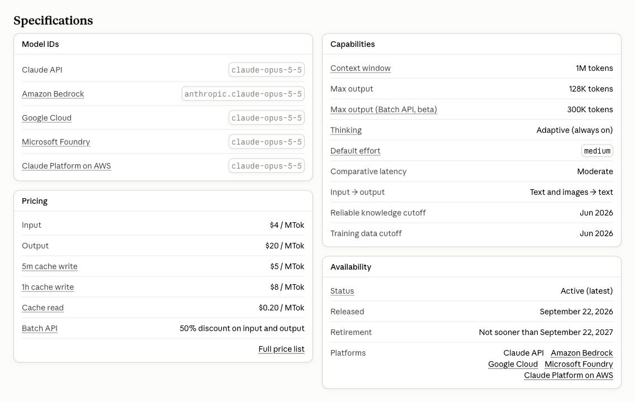Select the Adaptive (always on) value
Screen dimensions: 635x402
[x=574, y=130]
